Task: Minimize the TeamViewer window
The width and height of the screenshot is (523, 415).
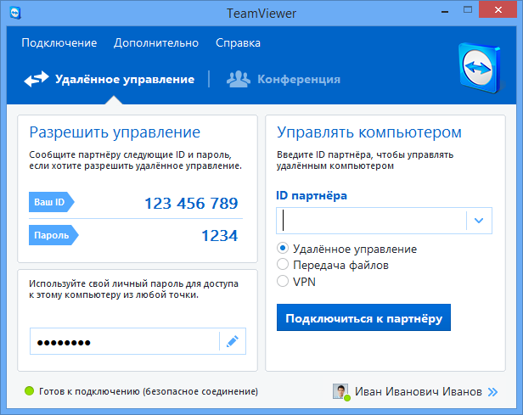Action: (x=445, y=12)
